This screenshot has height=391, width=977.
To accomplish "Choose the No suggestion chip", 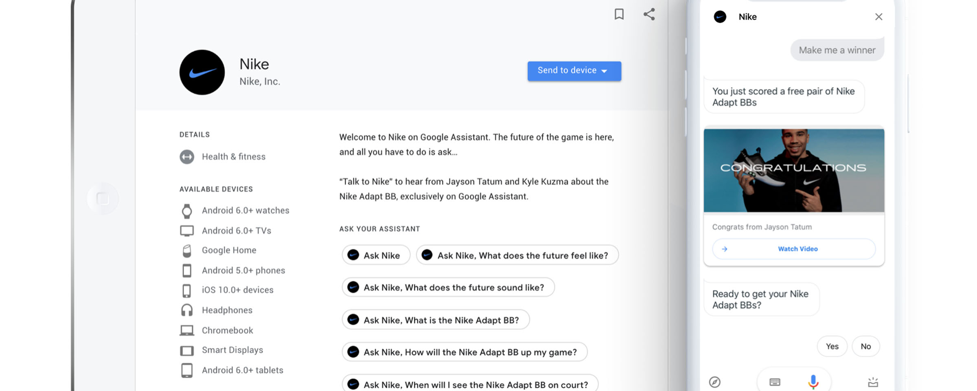I will point(865,346).
